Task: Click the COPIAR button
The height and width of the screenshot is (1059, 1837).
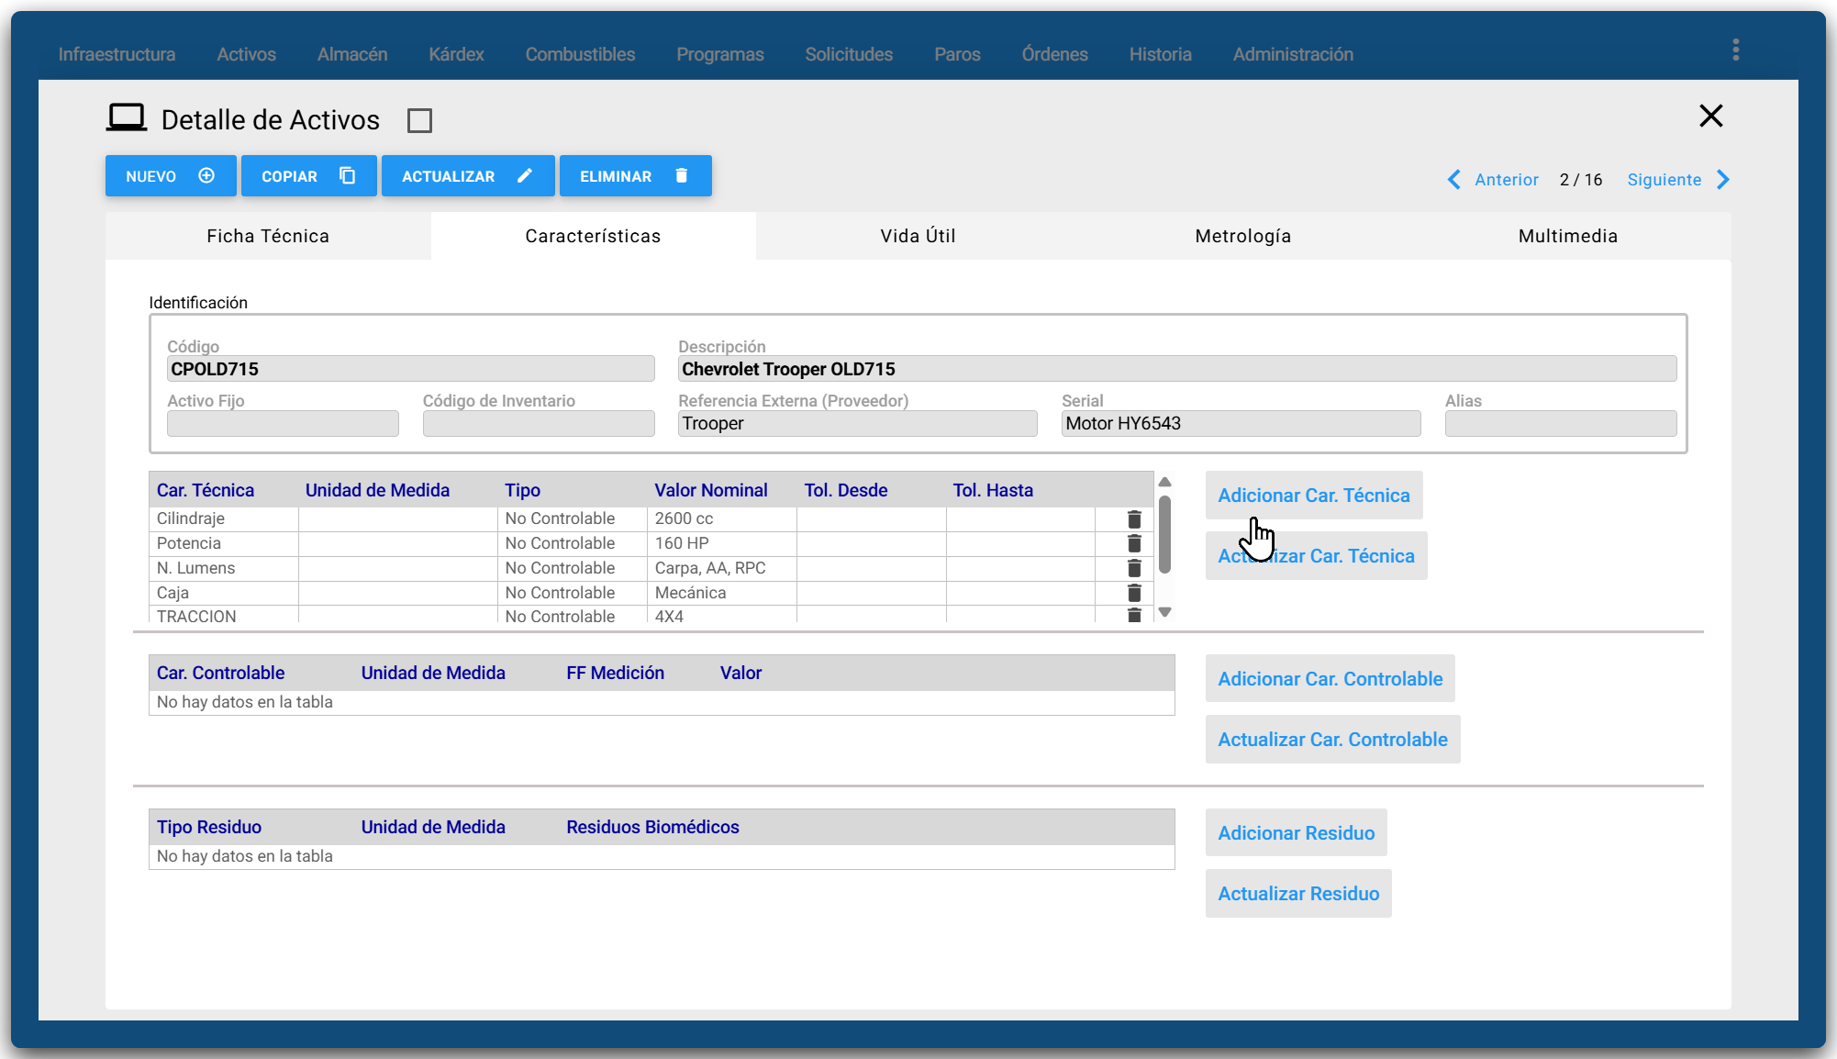Action: pyautogui.click(x=308, y=176)
